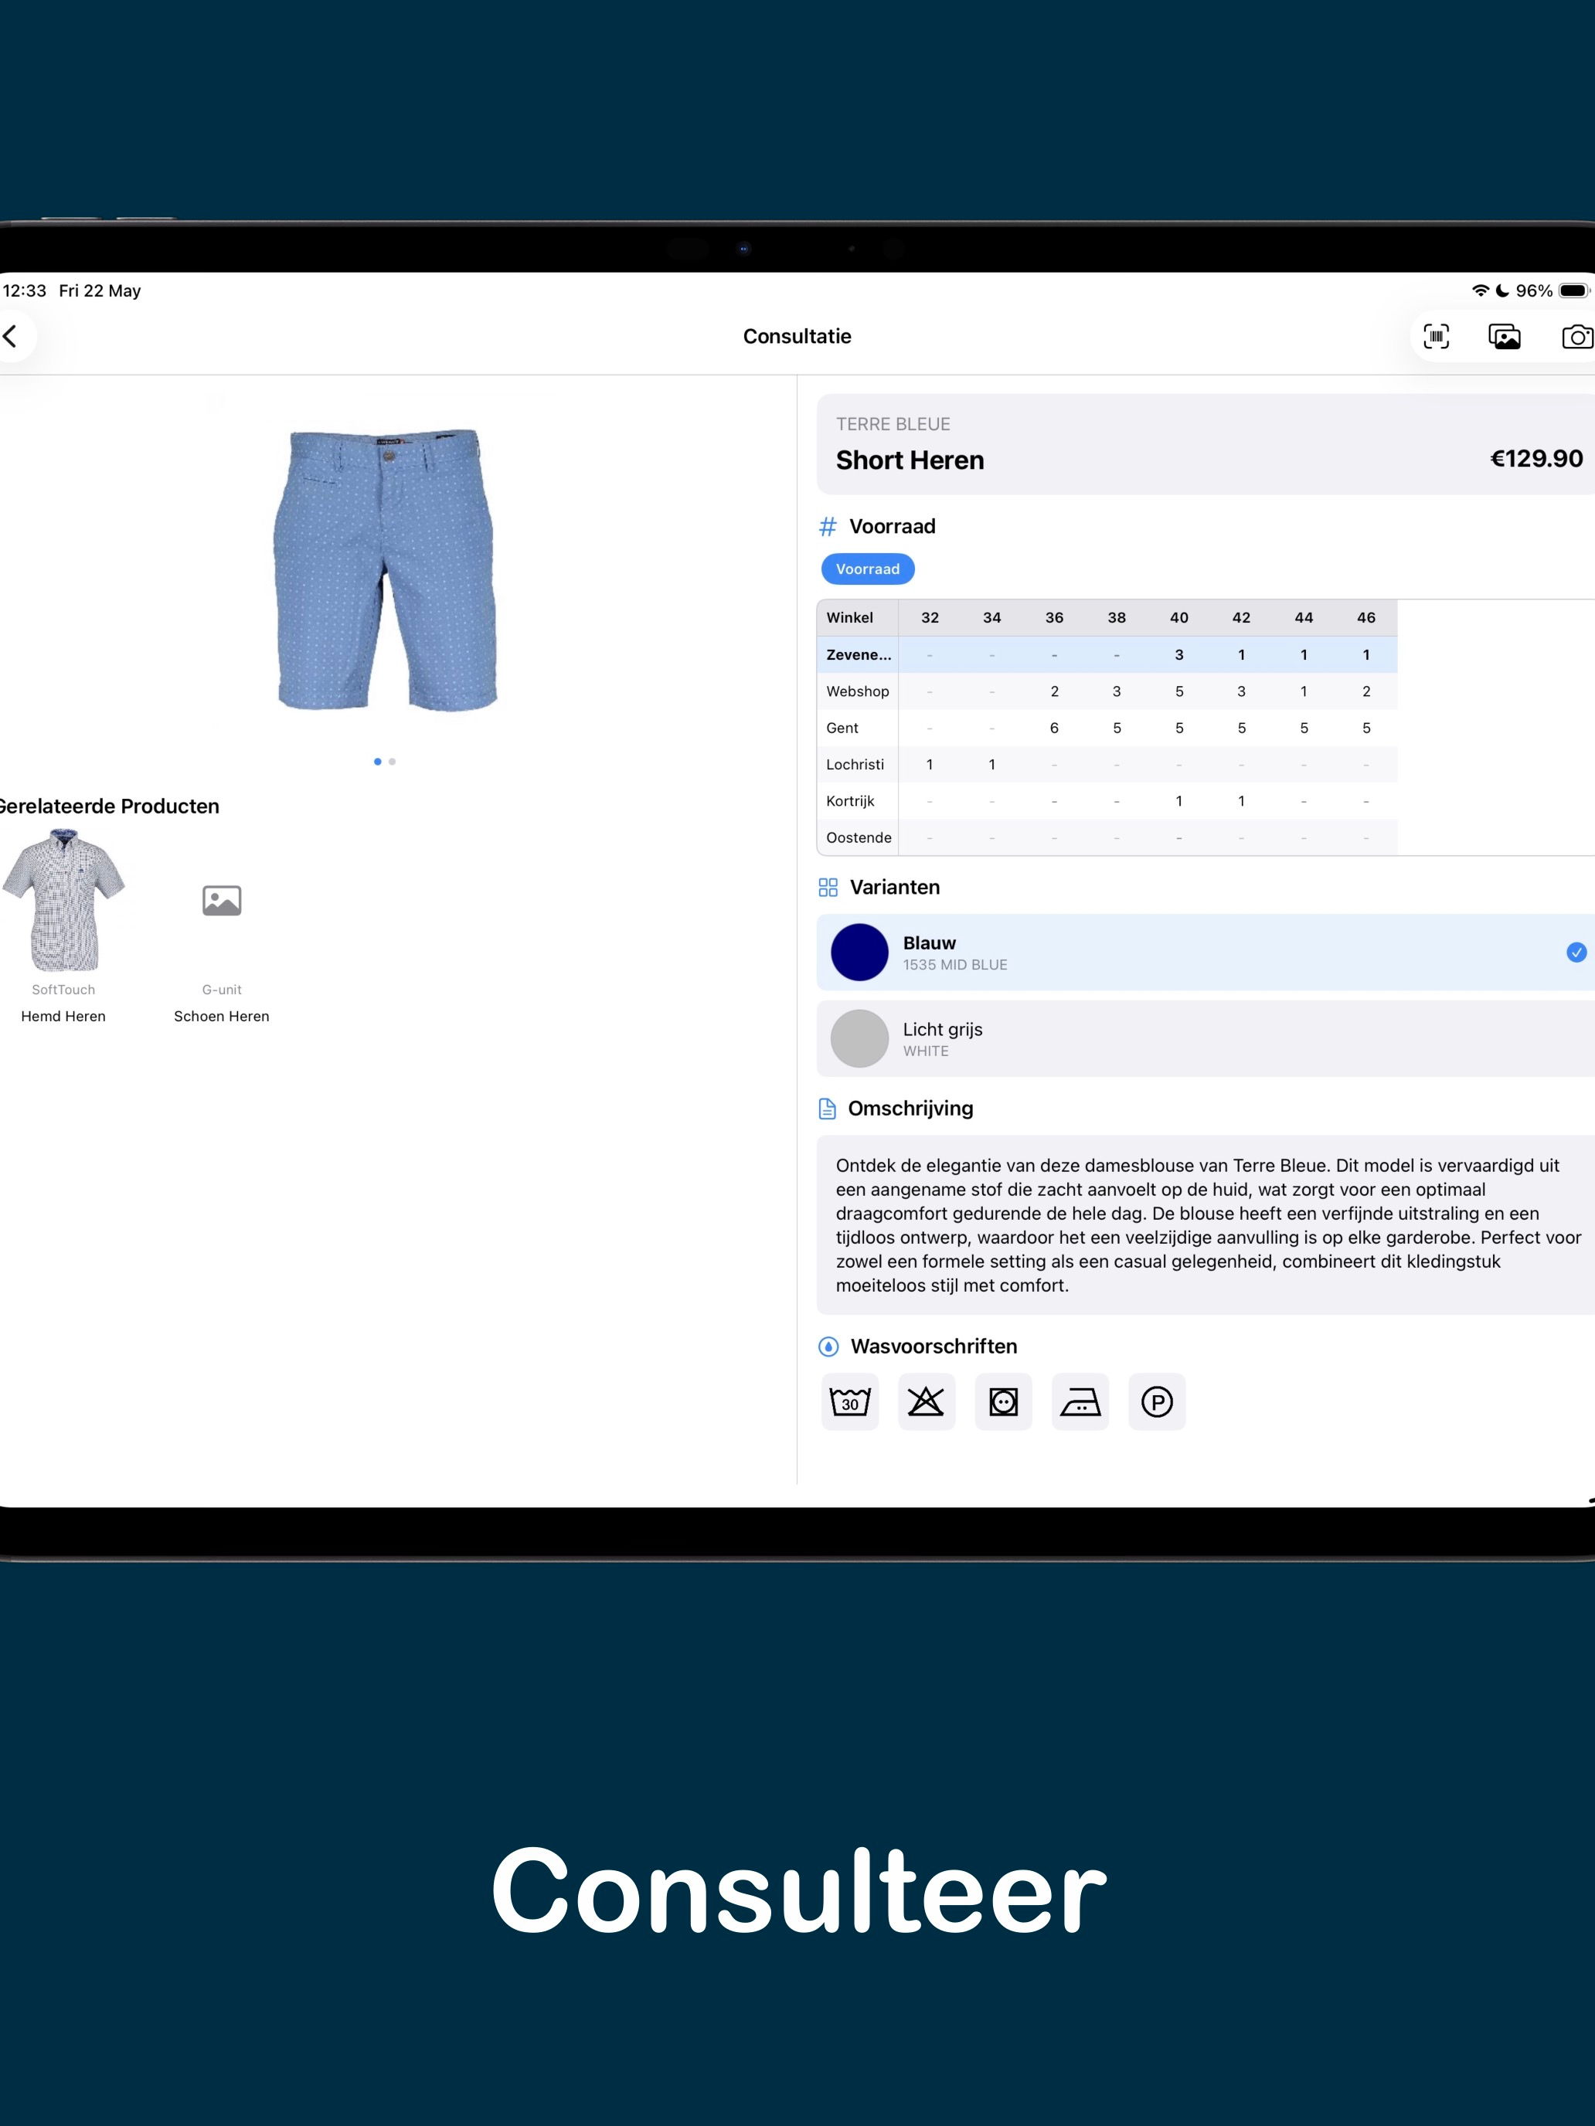
Task: Go to the second image page dot
Action: (x=393, y=761)
